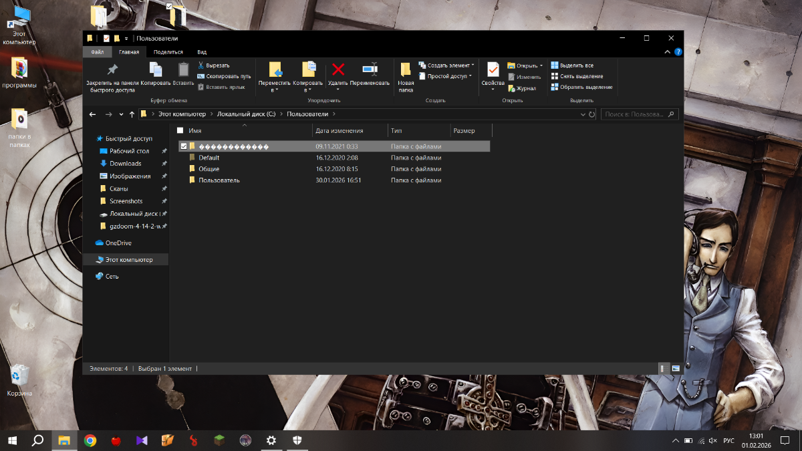This screenshot has width=802, height=451.
Task: Click the Cut (Вырезать) scissors icon
Action: 200,65
